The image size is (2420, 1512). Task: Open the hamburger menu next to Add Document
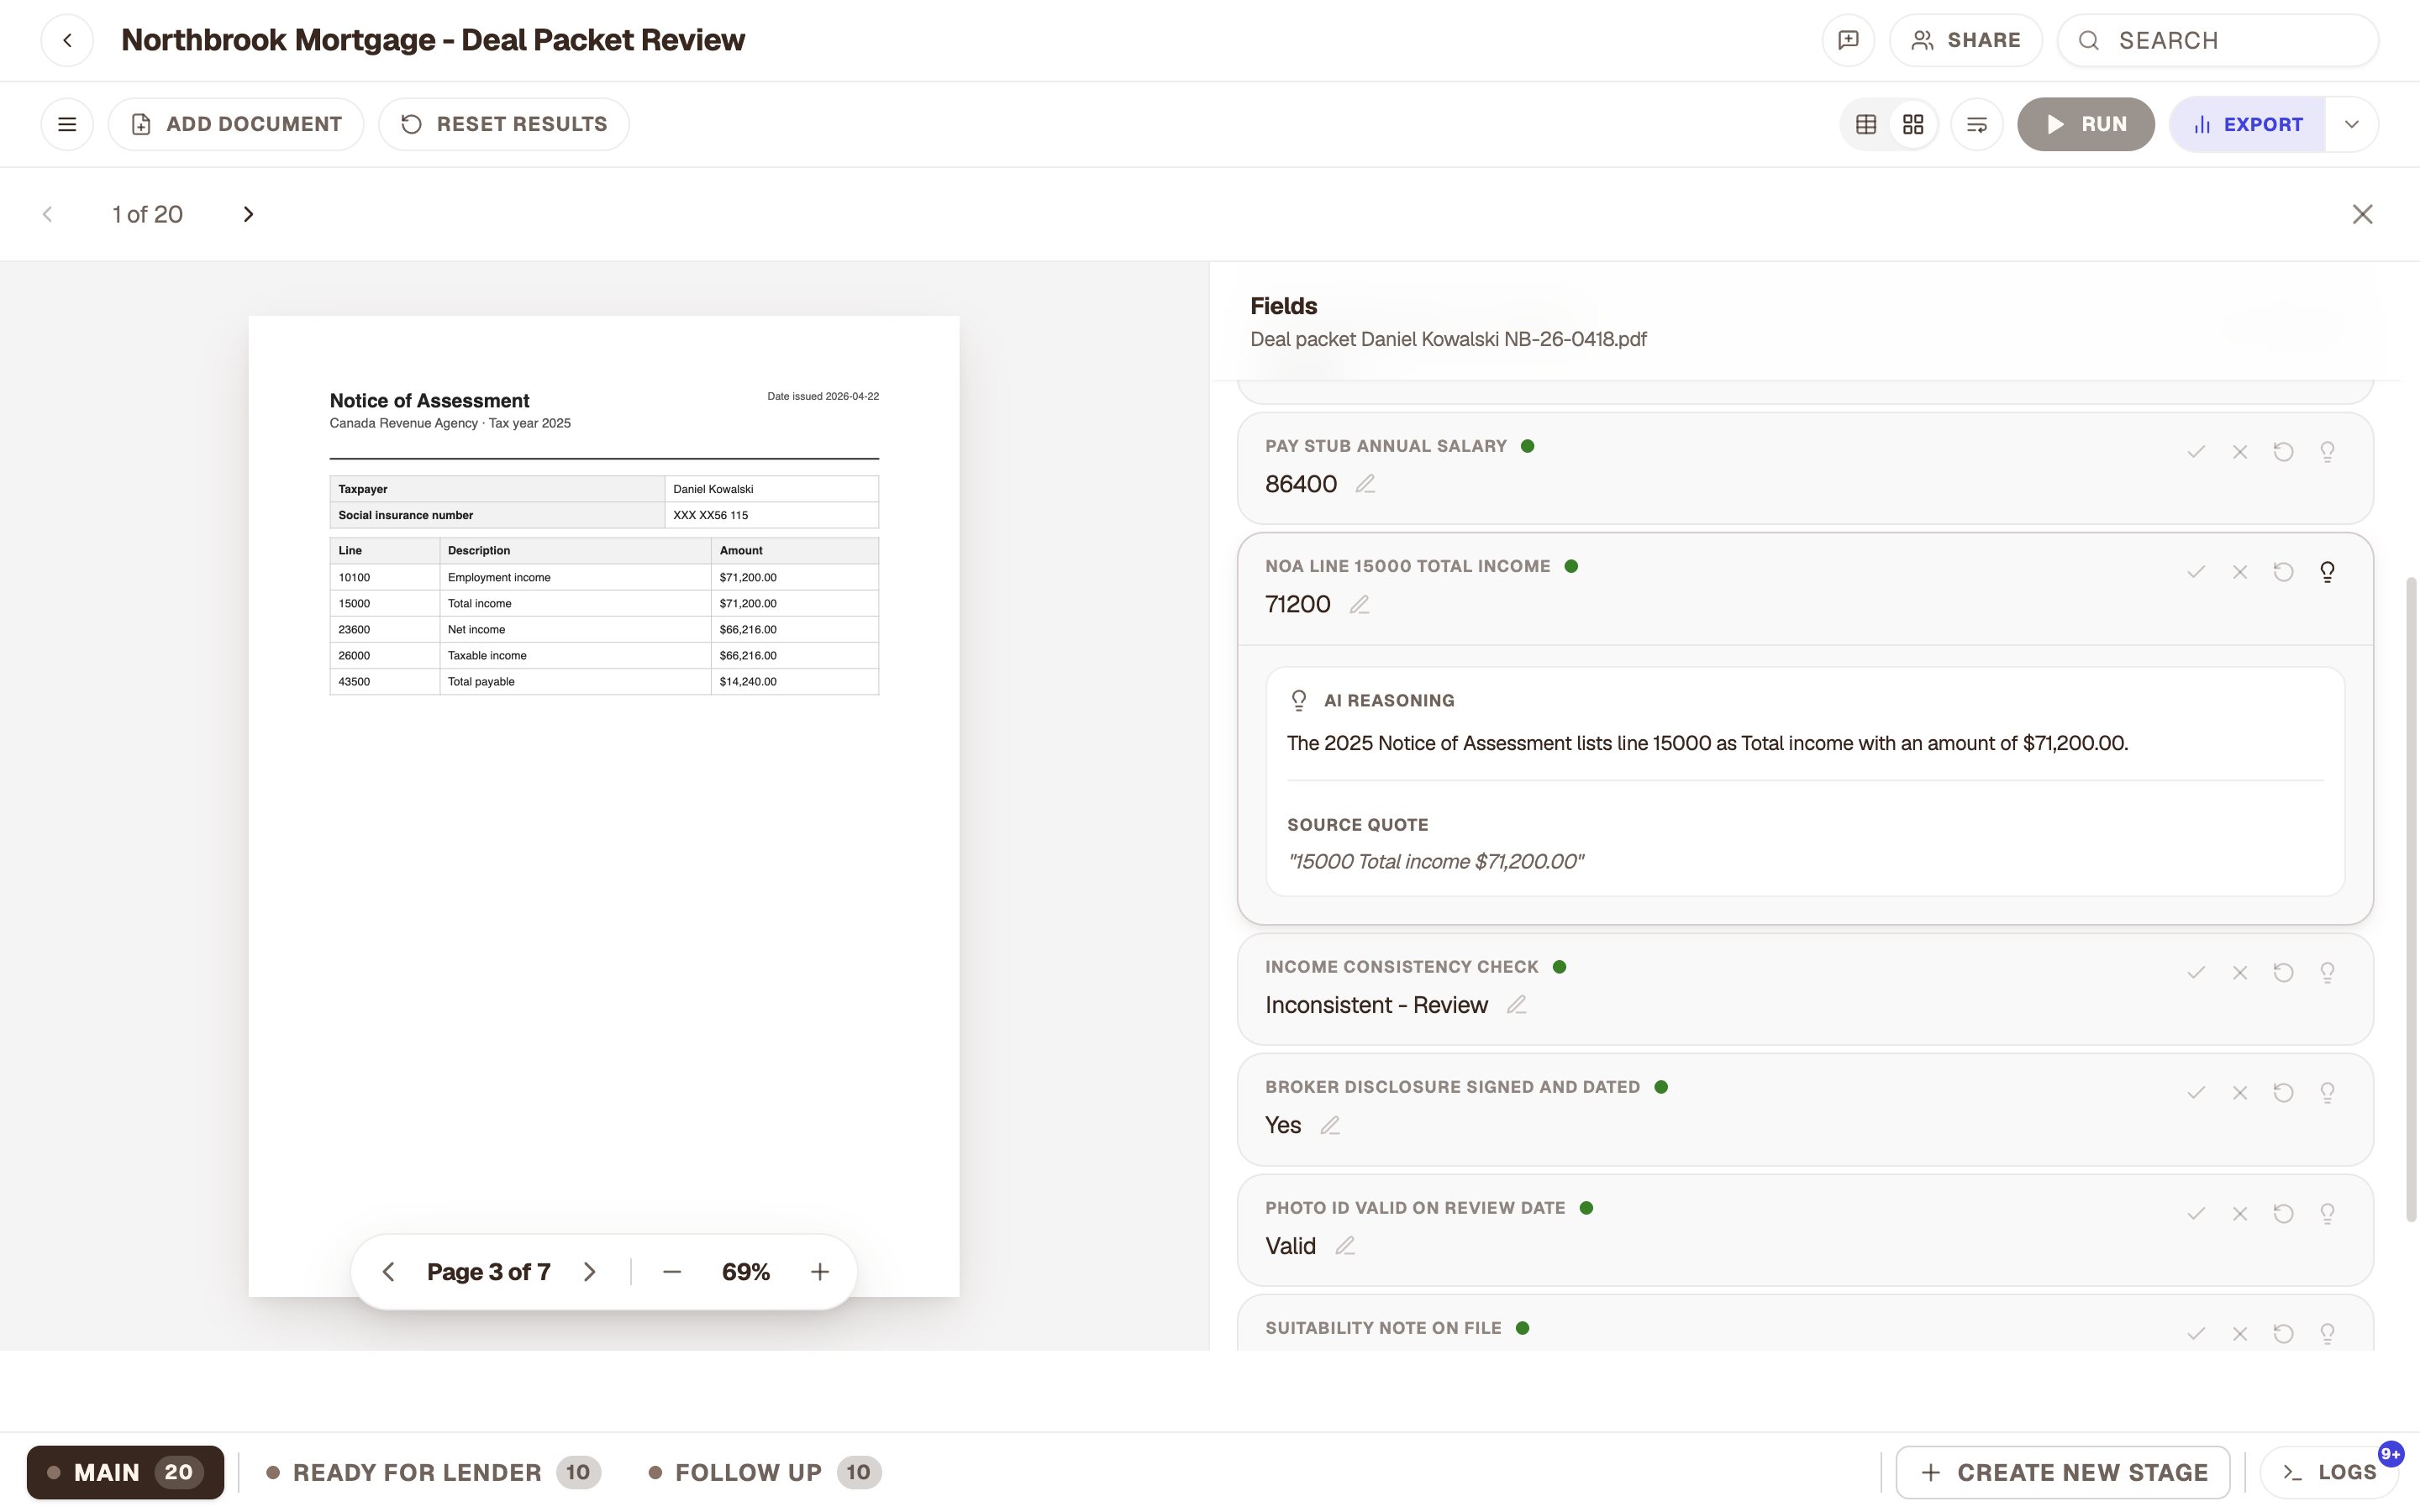tap(67, 124)
